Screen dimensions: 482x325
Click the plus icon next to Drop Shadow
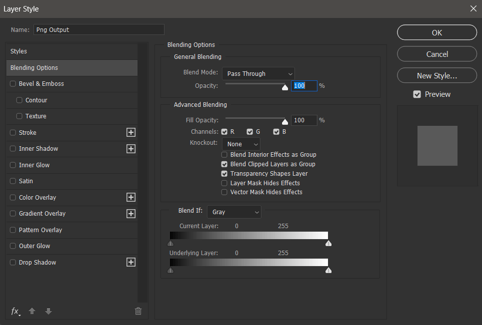point(131,262)
